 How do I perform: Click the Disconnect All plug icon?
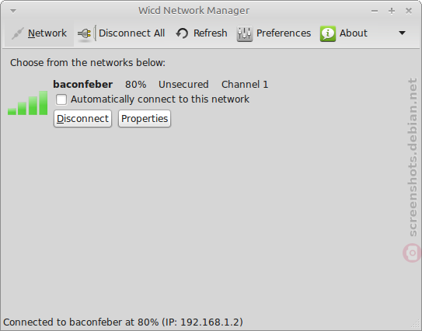click(x=85, y=34)
